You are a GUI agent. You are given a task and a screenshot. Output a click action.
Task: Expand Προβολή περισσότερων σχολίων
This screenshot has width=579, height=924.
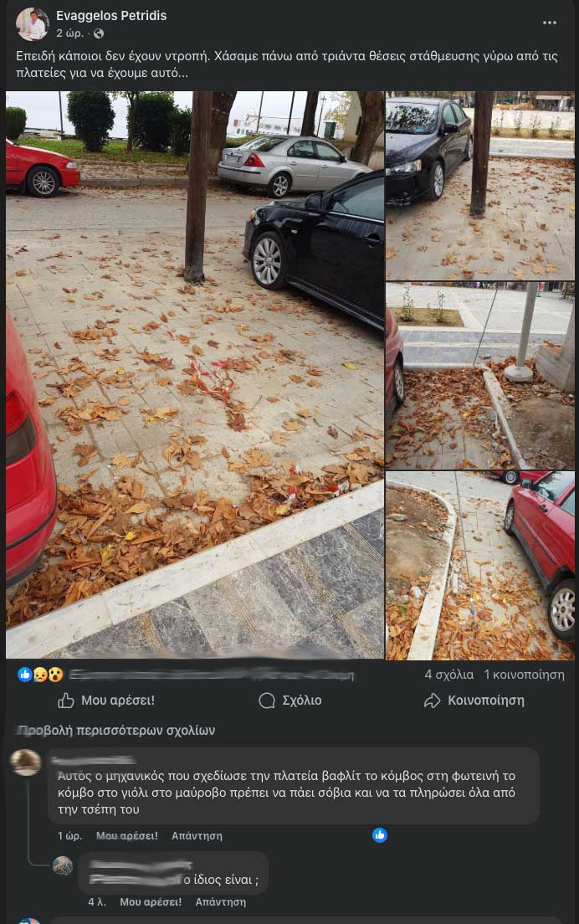116,730
